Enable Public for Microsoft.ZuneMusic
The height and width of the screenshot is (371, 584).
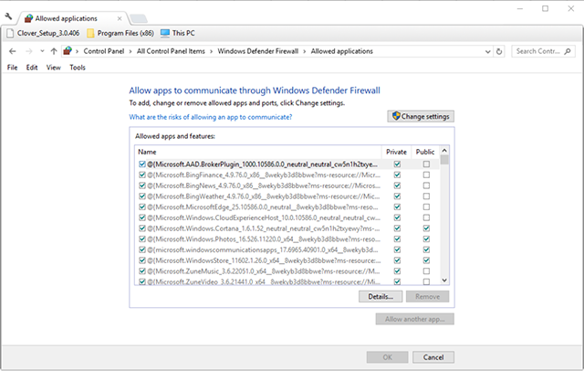pyautogui.click(x=426, y=271)
